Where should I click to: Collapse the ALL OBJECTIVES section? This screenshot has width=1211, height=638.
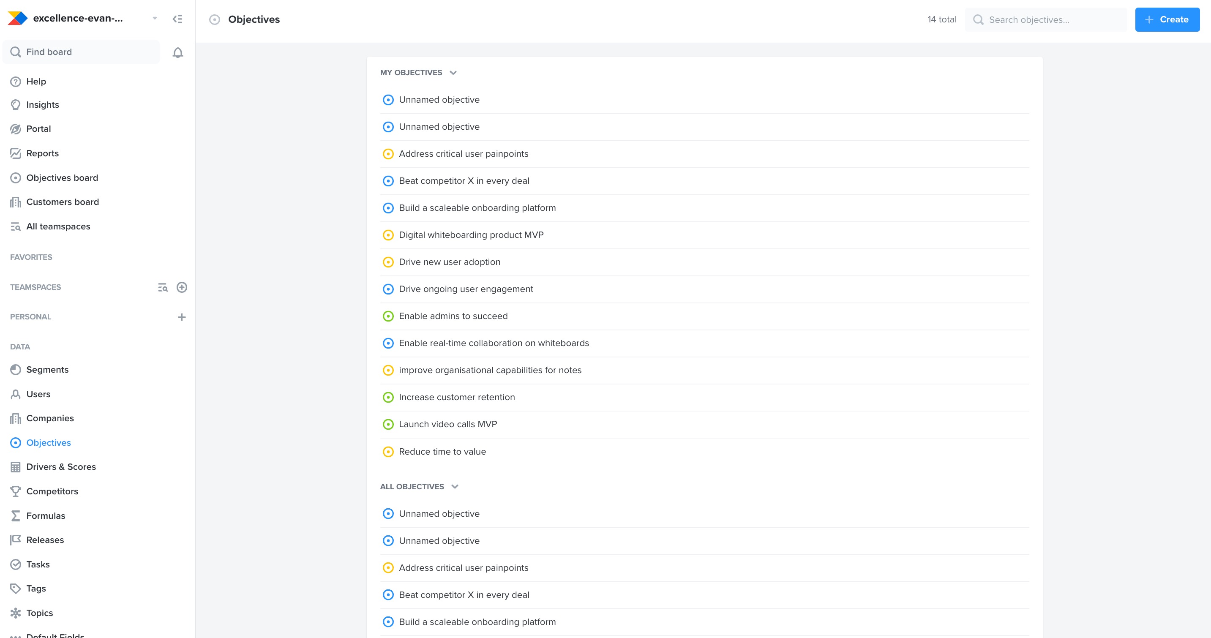(454, 487)
